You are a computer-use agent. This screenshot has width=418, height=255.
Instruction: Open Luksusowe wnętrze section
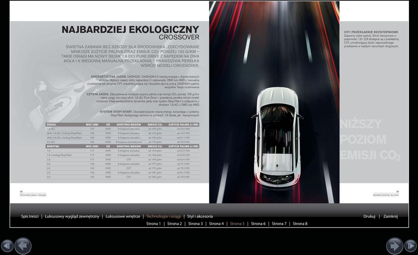pyautogui.click(x=123, y=216)
